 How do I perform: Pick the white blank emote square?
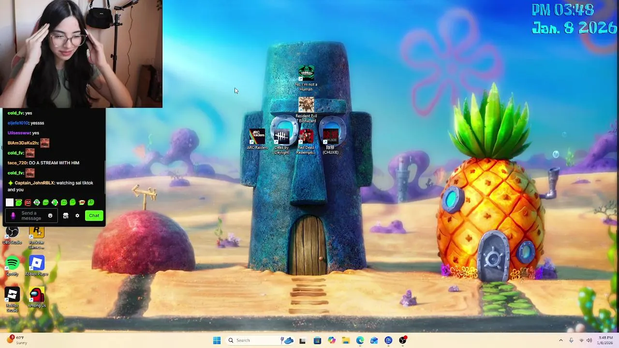[x=10, y=203]
